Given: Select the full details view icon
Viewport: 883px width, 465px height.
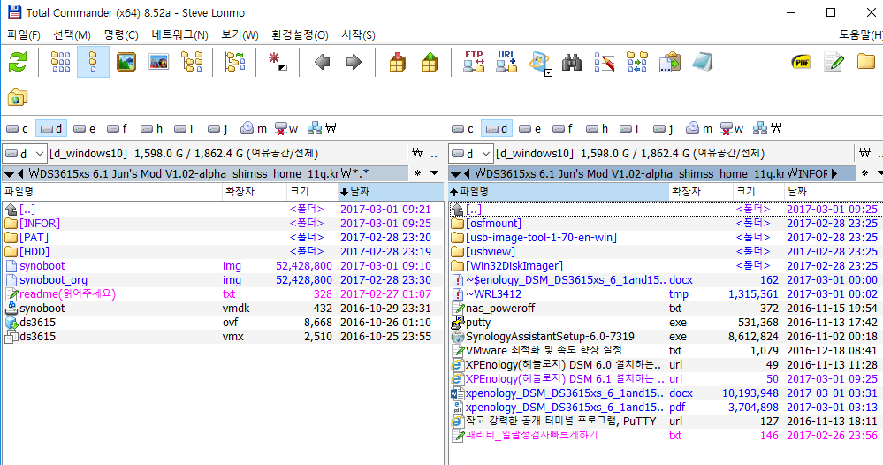Looking at the screenshot, I should pos(93,62).
